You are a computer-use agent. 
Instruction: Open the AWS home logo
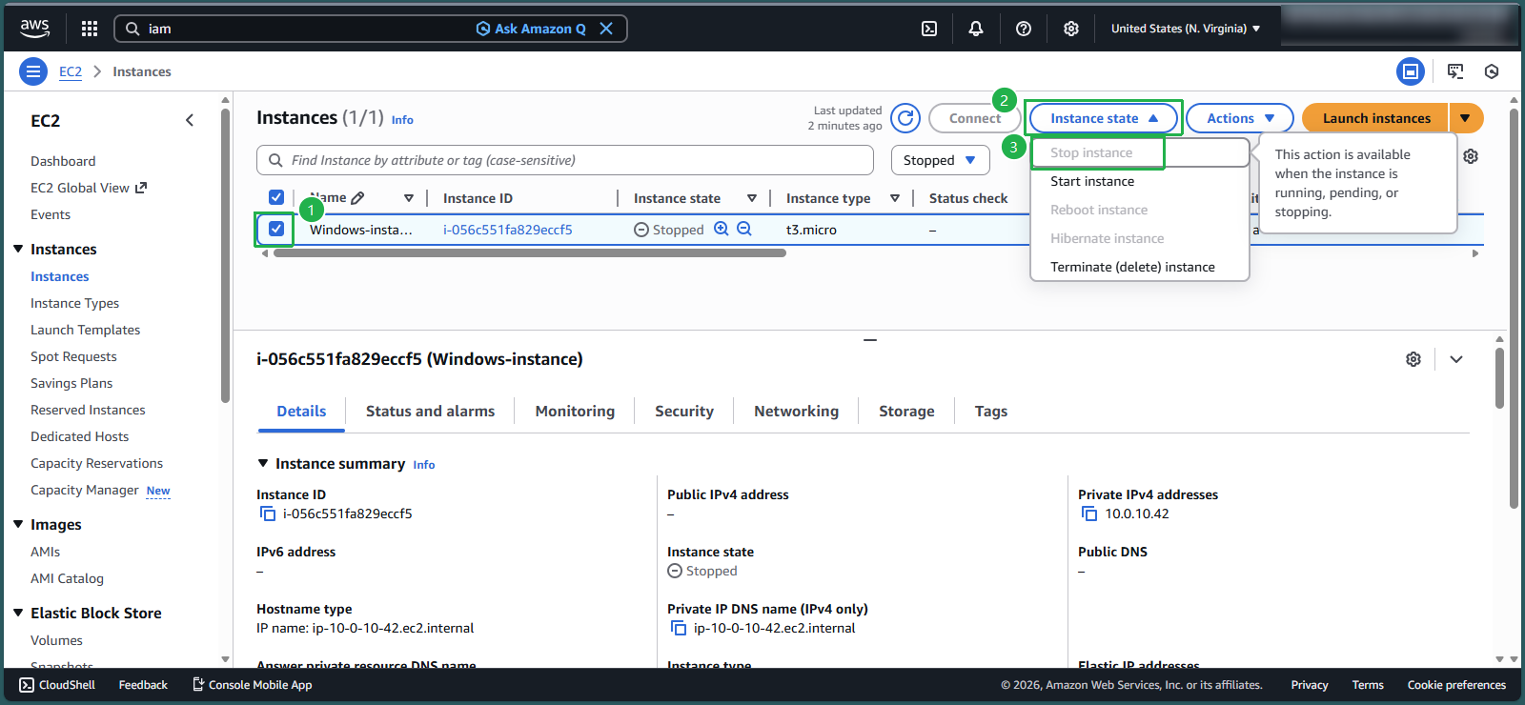click(35, 29)
